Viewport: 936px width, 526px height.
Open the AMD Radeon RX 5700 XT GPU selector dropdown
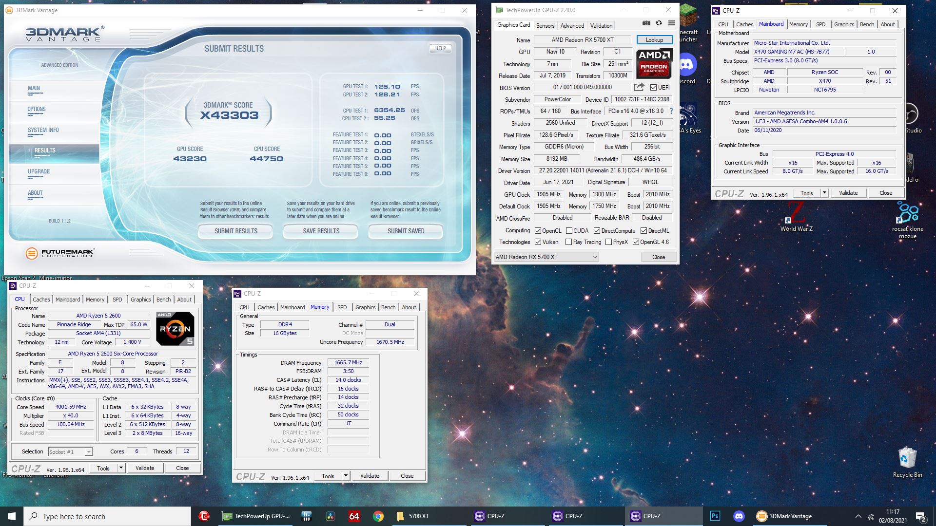546,257
